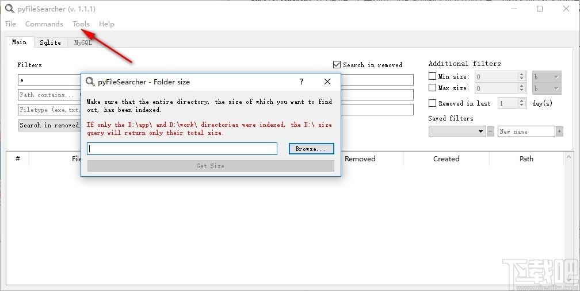Click the Search in removed button
The width and height of the screenshot is (580, 291).
(49, 125)
